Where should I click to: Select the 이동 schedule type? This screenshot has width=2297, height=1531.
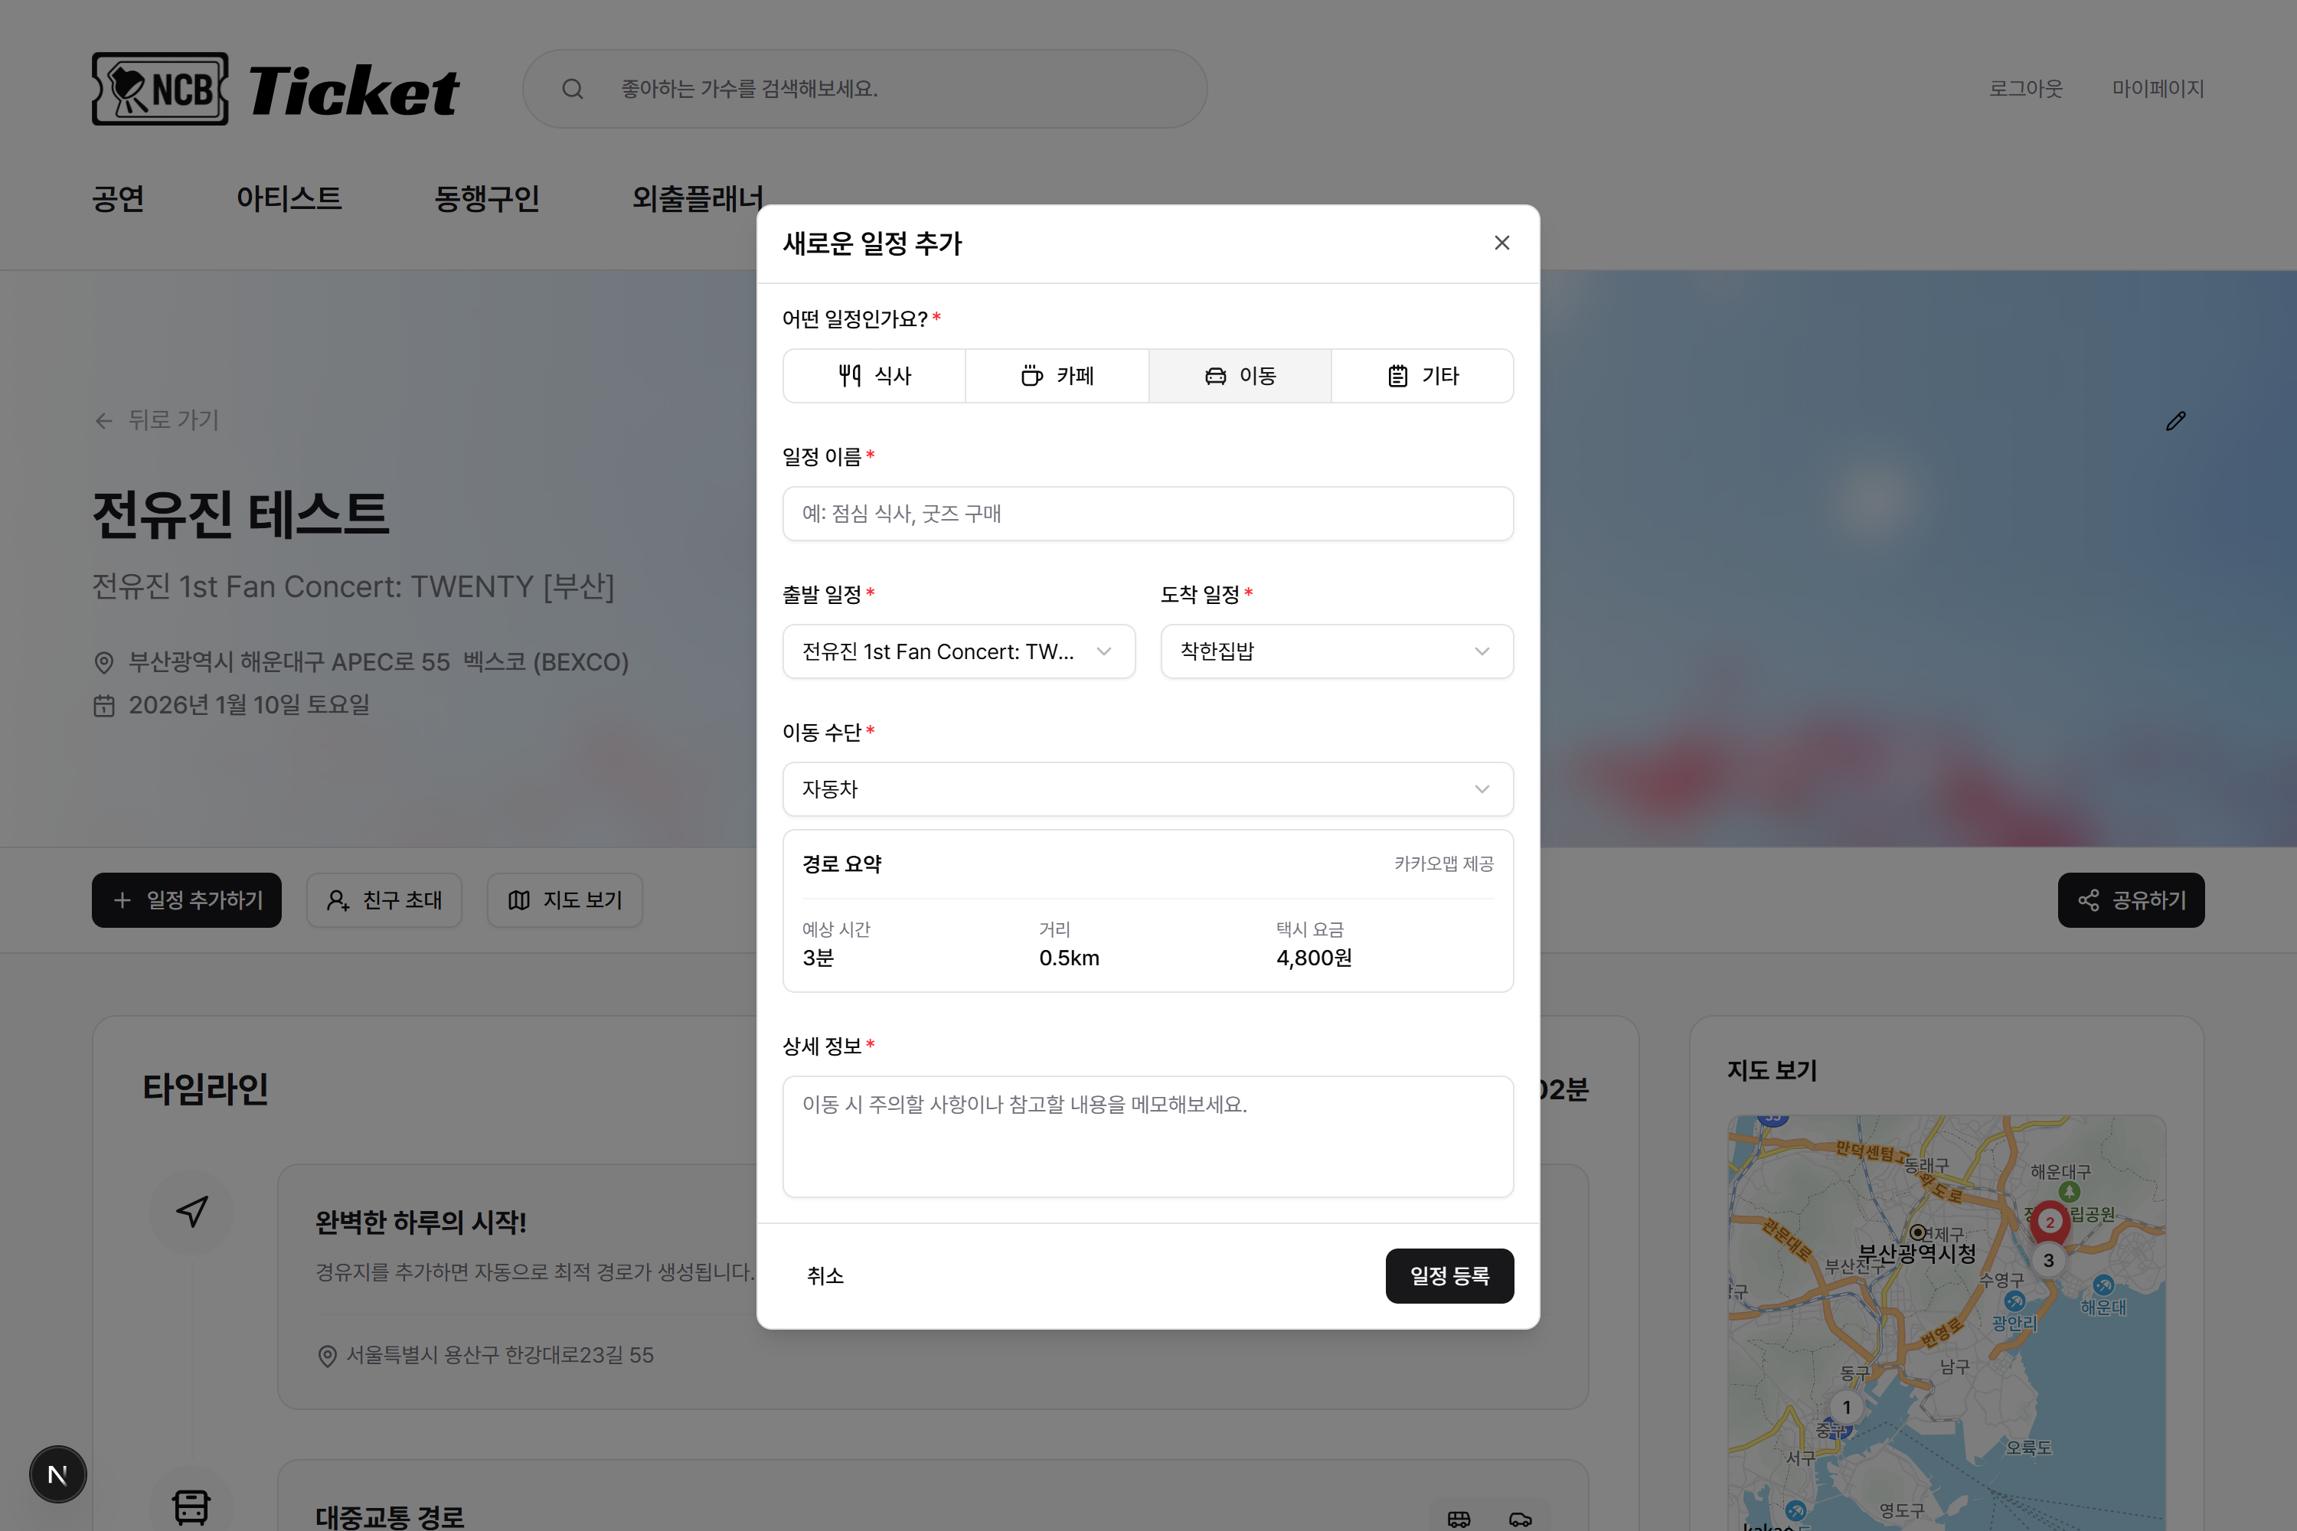pos(1240,376)
